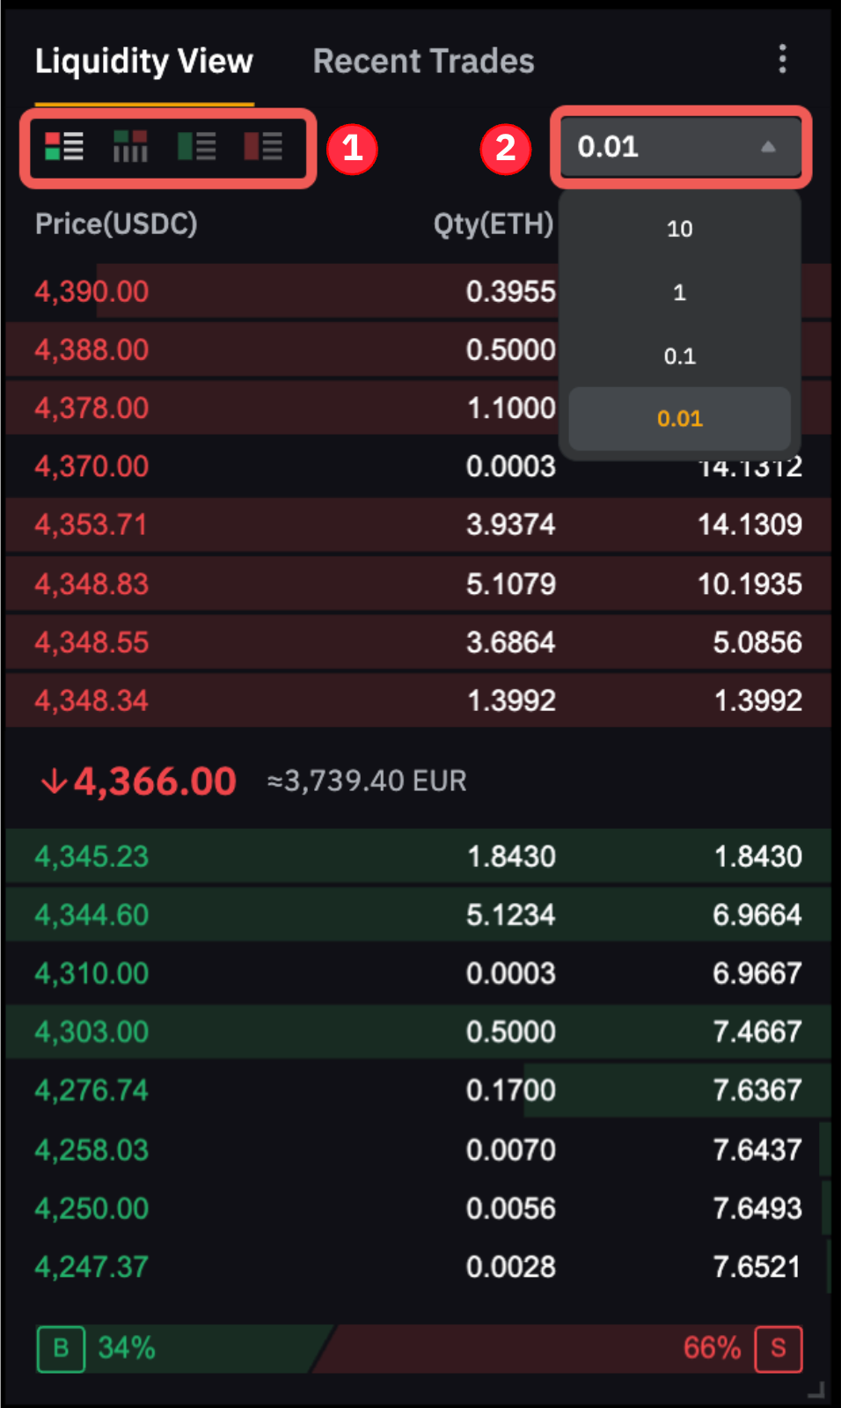Select the vertical columns order book layout icon
The width and height of the screenshot is (841, 1408).
(130, 147)
